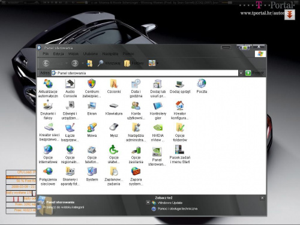
Task: Open the Windows Update link
Action: pos(170,203)
